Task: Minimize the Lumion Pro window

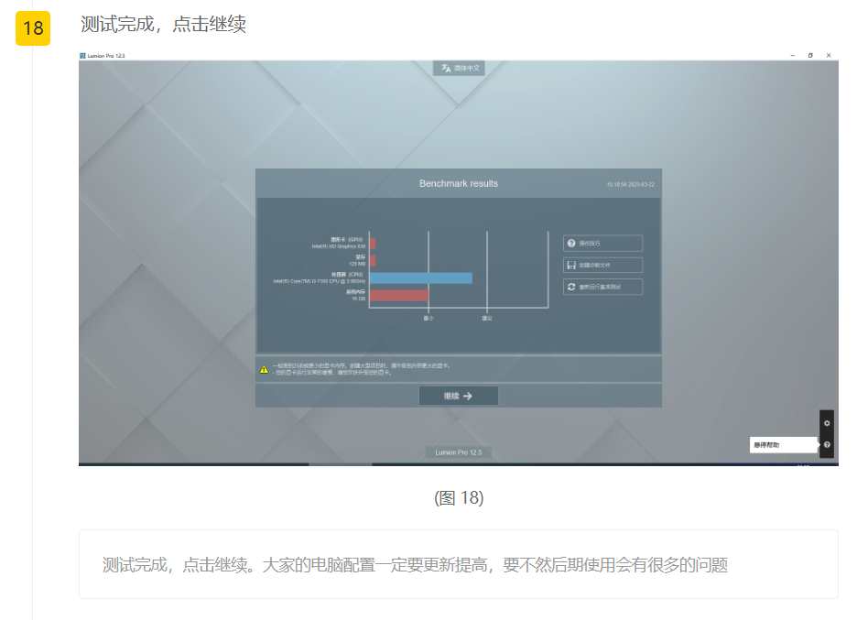Action: coord(792,56)
